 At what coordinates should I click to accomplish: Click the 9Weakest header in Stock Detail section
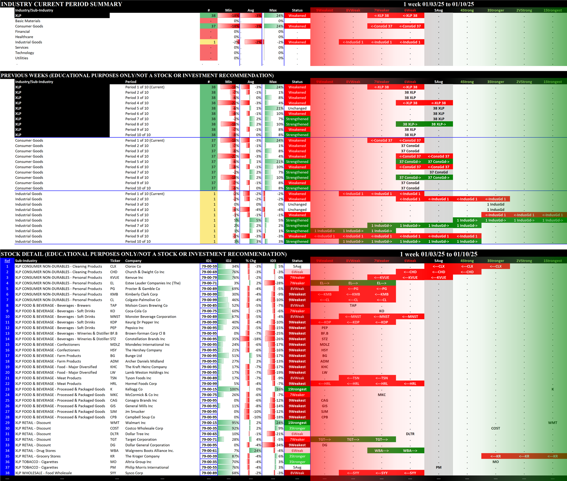click(x=325, y=261)
